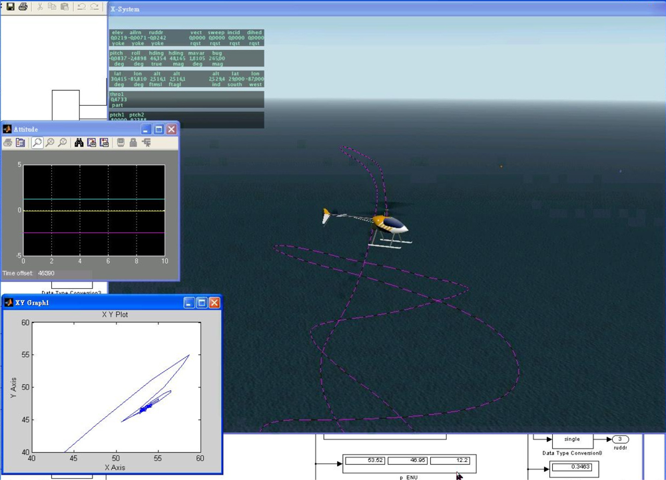666x480 pixels.
Task: Open scope Parameters in Attitude toolbar
Action: coord(21,142)
